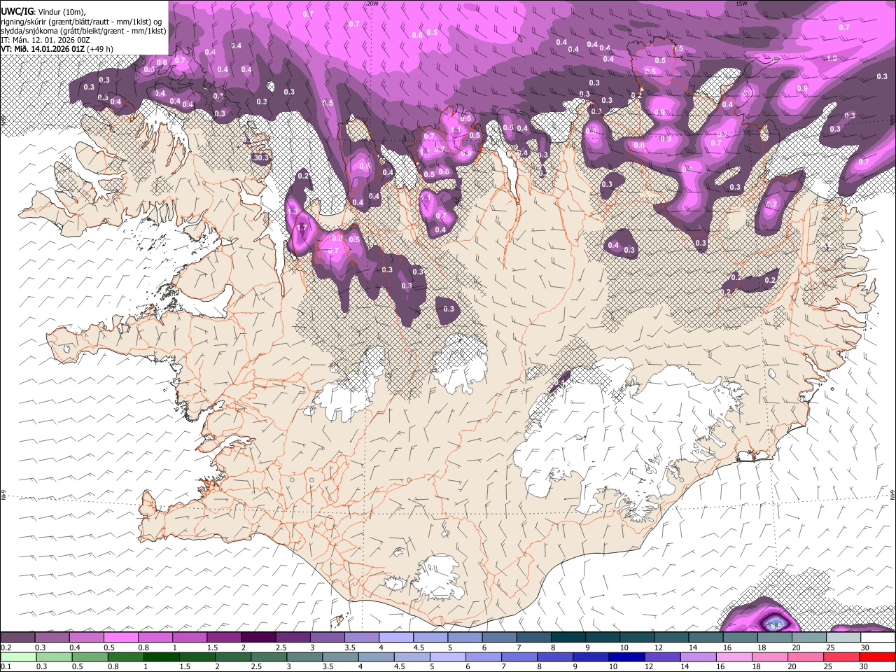Viewport: 896px width, 672px height.
Task: Click the deep blue rain swatch between 10 and 12
Action: 626,657
